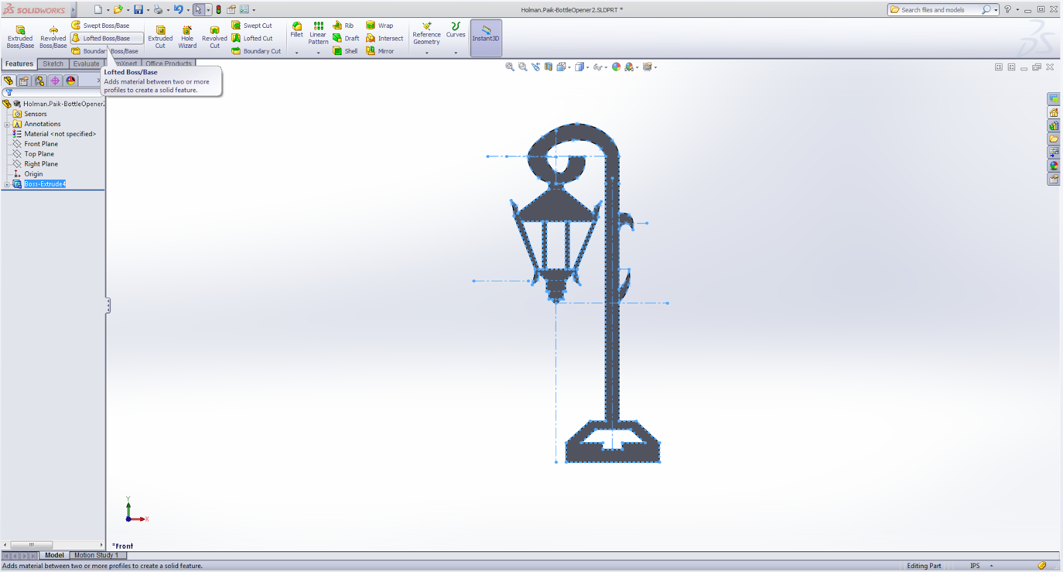Apply the Draft feature
This screenshot has width=1063, height=572.
tap(346, 38)
